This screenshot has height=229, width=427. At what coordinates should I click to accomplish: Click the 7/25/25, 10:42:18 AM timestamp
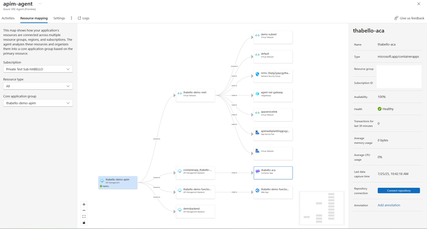point(392,174)
